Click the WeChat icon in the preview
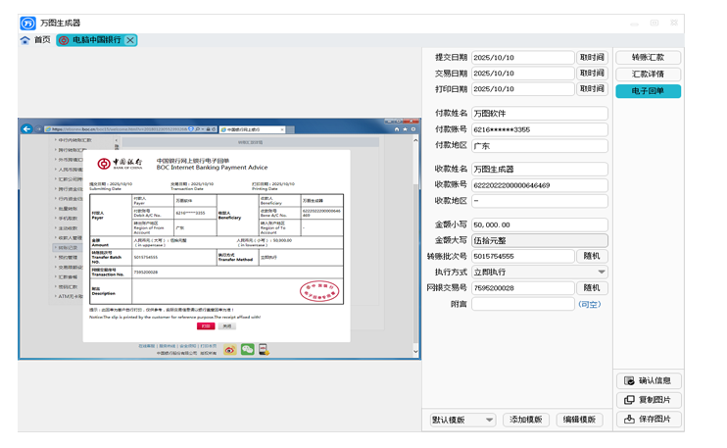This screenshot has width=727, height=448. pyautogui.click(x=247, y=349)
